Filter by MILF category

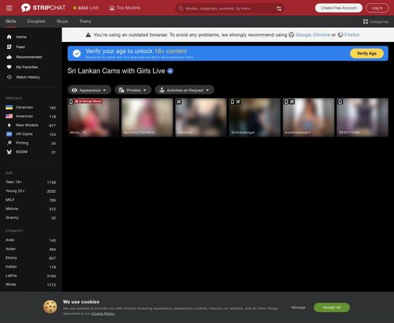point(31,200)
